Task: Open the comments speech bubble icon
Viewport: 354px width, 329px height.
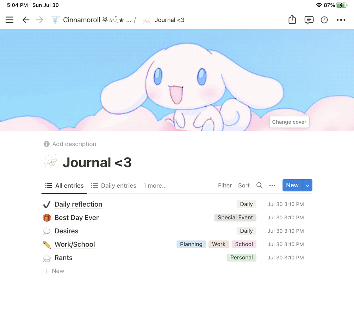Action: click(x=309, y=20)
